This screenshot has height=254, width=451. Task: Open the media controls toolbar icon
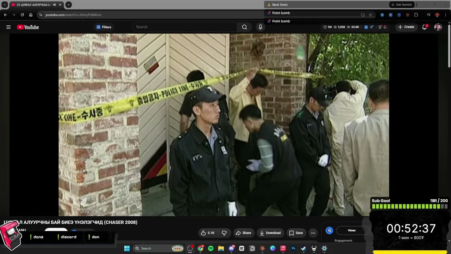pyautogui.click(x=428, y=15)
